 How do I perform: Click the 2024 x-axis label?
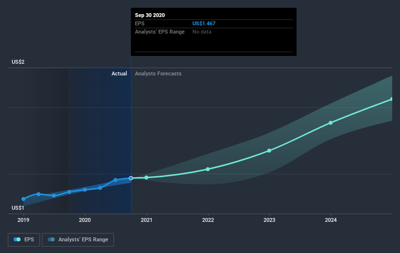(331, 220)
